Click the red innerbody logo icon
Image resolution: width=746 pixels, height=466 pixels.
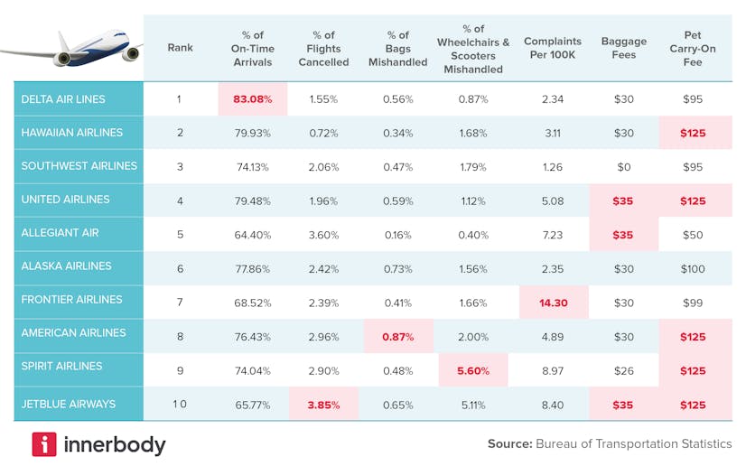pyautogui.click(x=44, y=444)
